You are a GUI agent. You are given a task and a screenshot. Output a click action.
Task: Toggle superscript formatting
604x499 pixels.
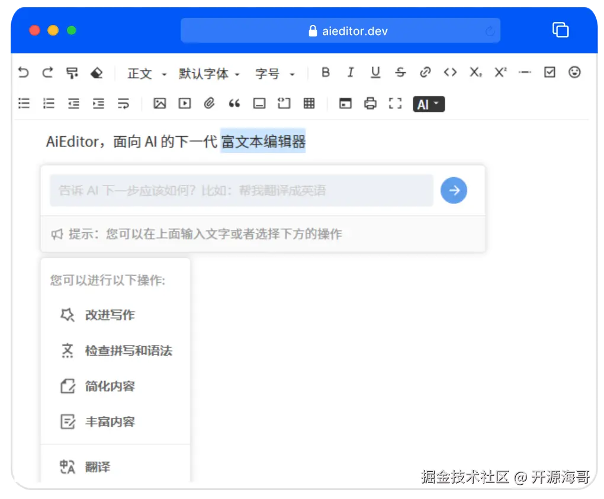(500, 72)
